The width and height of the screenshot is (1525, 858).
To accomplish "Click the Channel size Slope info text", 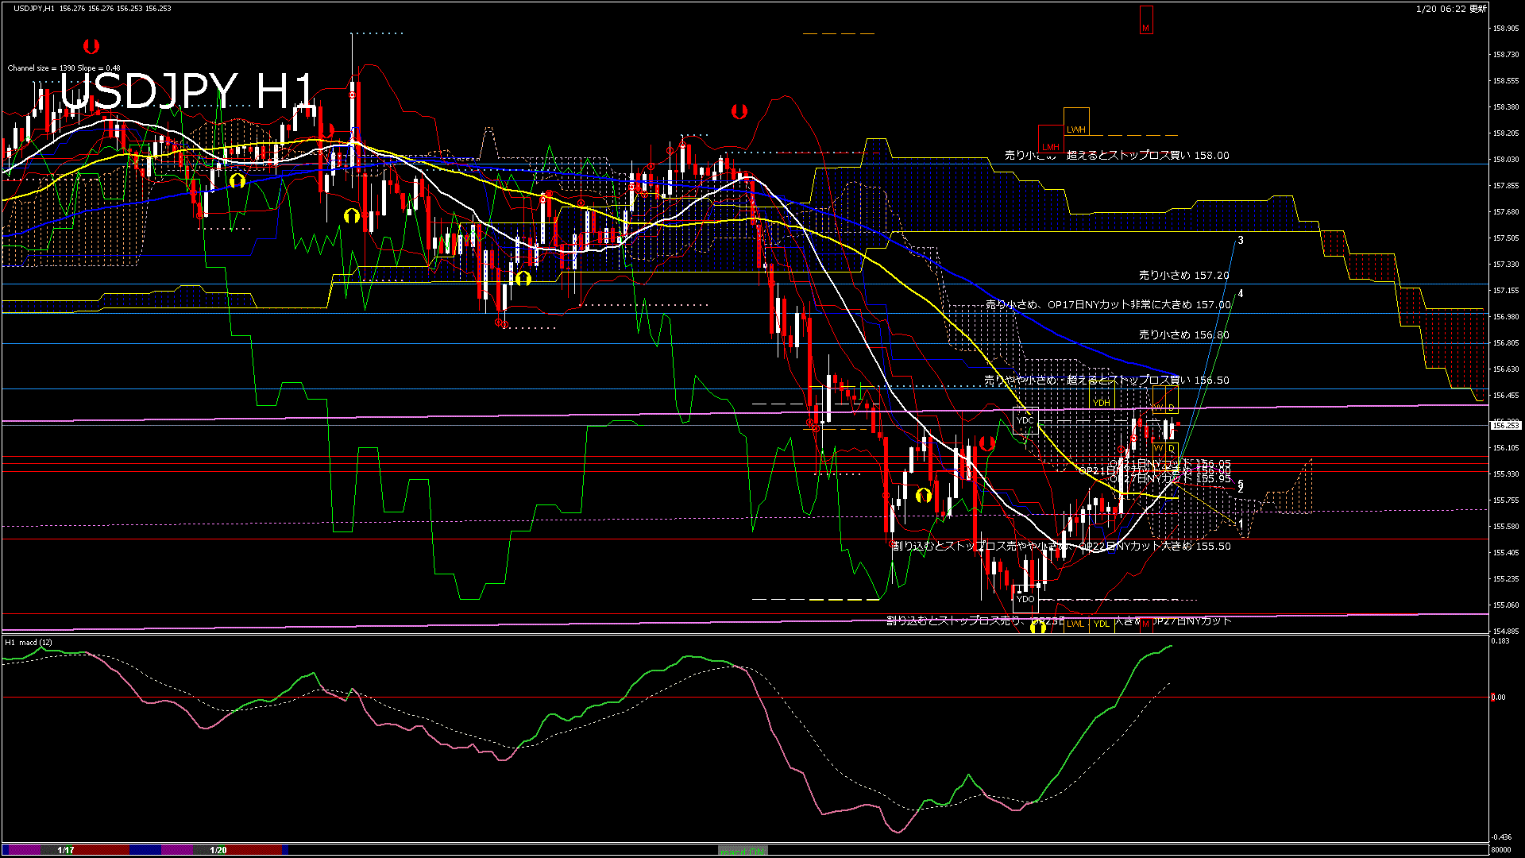I will [64, 68].
